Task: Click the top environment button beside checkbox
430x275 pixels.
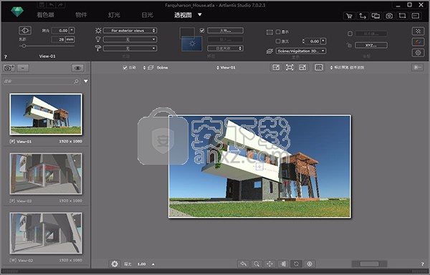Action: pos(225,30)
